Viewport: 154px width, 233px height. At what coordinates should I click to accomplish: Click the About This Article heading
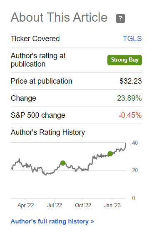coord(59,17)
